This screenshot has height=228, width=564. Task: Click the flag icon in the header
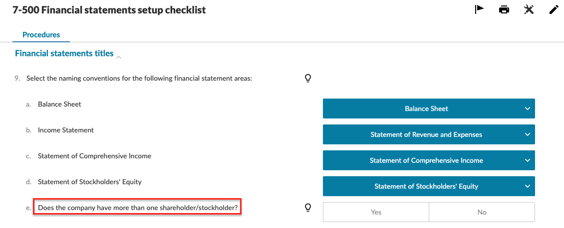coord(480,9)
